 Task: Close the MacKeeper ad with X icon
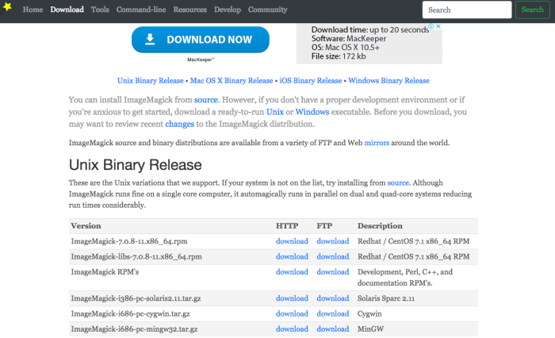(x=438, y=26)
